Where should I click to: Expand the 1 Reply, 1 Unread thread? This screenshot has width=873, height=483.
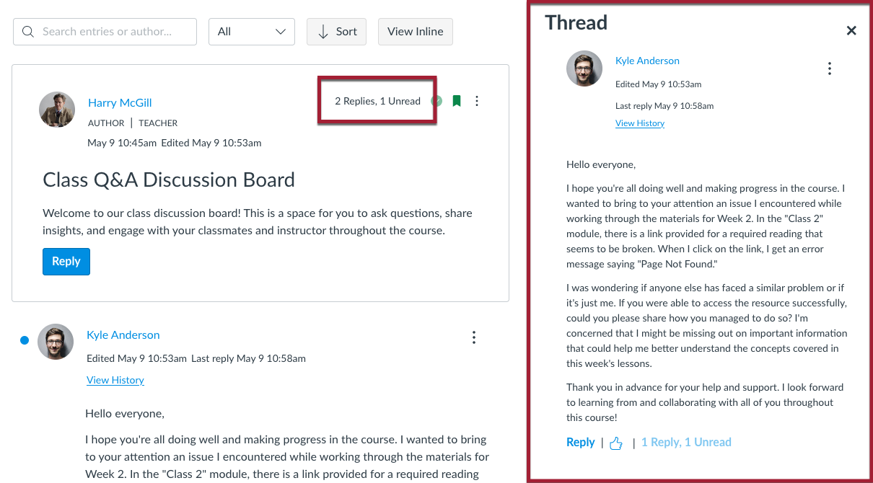pos(685,442)
